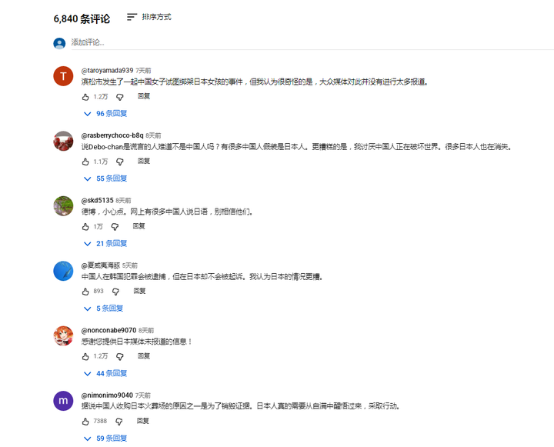Click the add a comment field

pos(312,43)
